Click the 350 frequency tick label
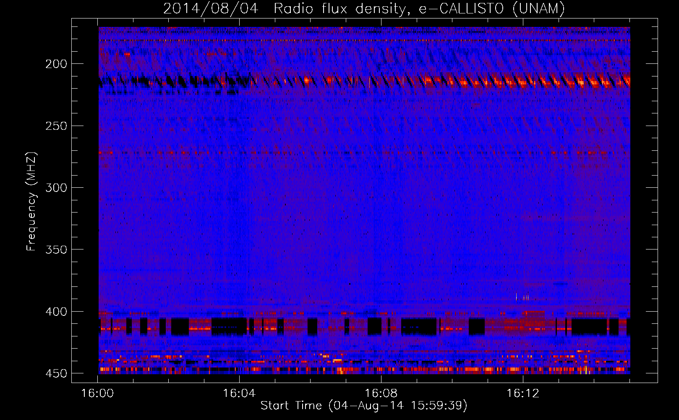Viewport: 679px width, 420px height. (56, 249)
